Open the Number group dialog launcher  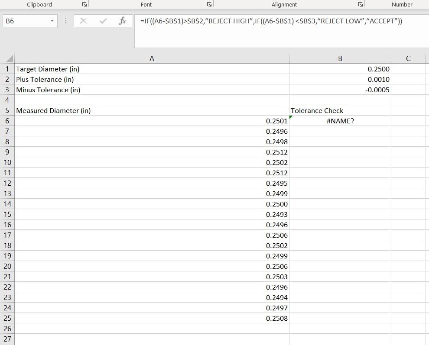point(427,4)
